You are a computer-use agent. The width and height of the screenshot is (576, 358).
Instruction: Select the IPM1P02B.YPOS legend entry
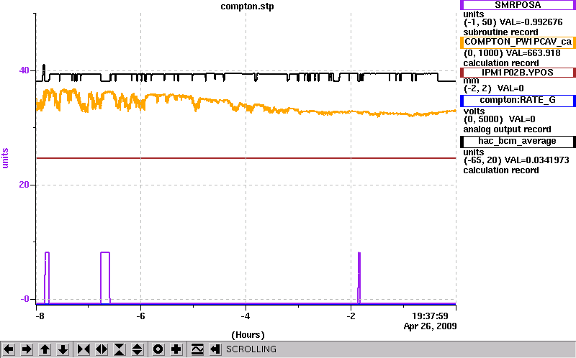click(518, 73)
